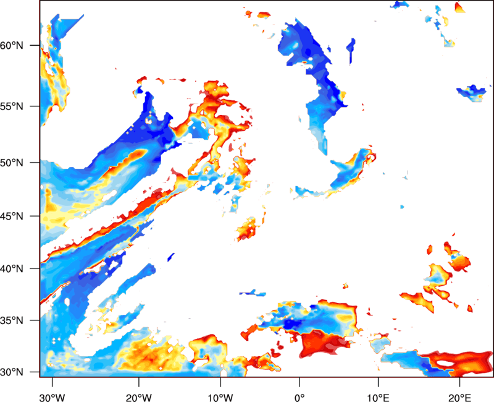Click the 60°N latitude label
The image size is (494, 402).
(12, 45)
